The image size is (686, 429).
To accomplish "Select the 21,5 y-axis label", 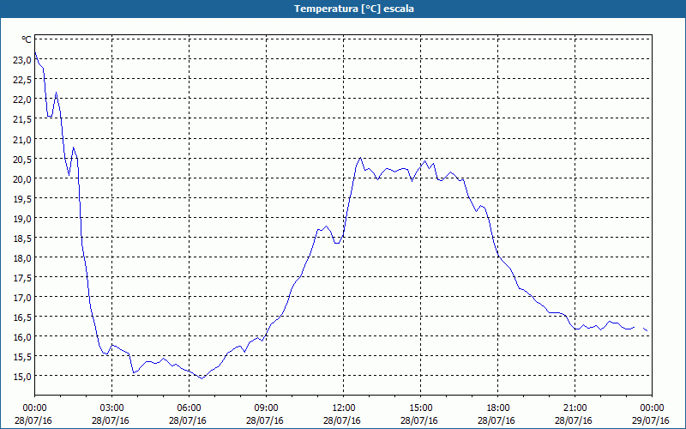I will click(x=22, y=119).
